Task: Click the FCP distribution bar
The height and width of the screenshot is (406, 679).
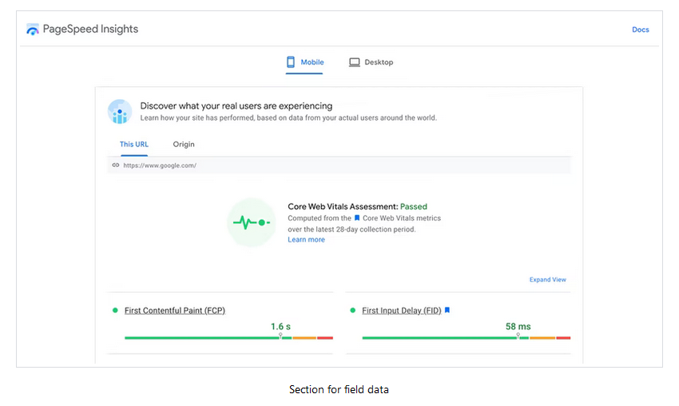Action: tap(228, 337)
